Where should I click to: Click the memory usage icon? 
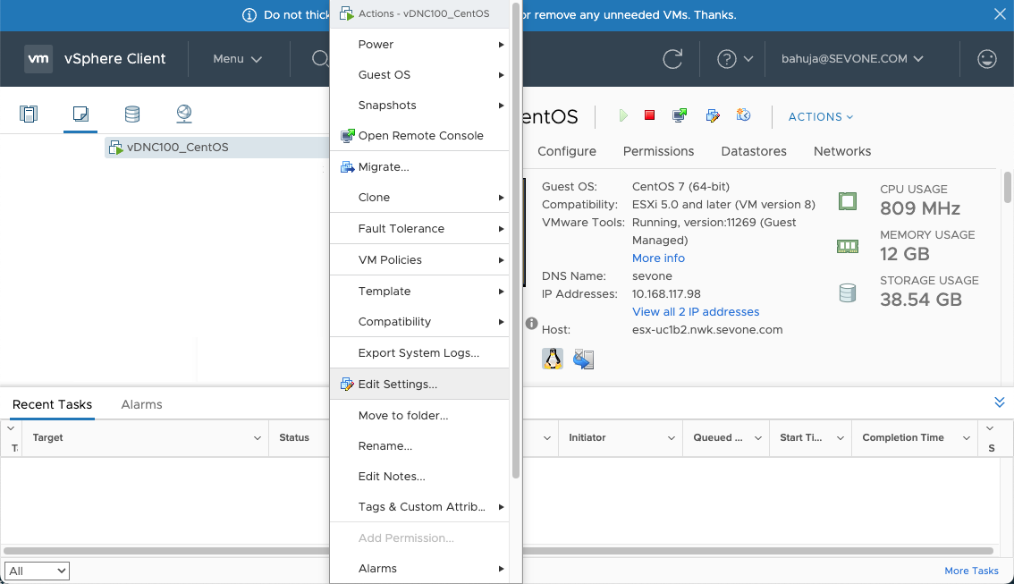pyautogui.click(x=848, y=247)
